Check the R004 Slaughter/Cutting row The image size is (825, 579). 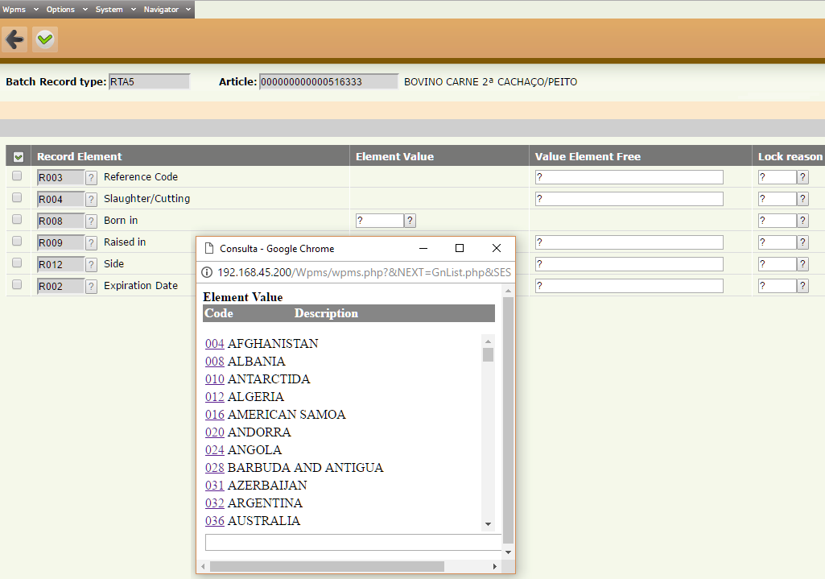[17, 197]
